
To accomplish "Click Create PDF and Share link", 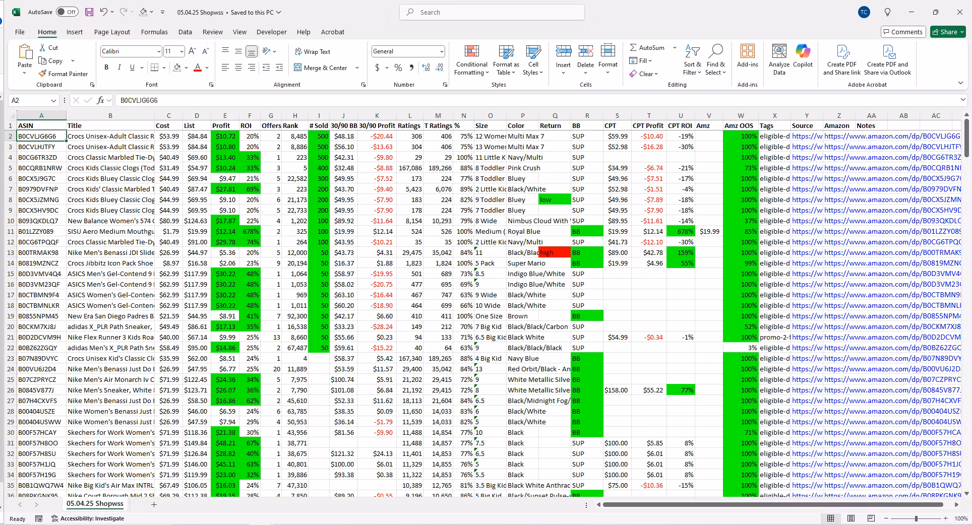I will [842, 60].
